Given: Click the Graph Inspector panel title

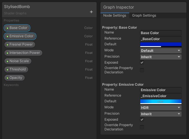Looking at the screenshot, I should click(x=119, y=7).
